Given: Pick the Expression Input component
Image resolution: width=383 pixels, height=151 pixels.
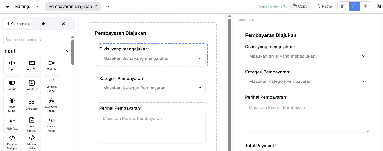Looking at the screenshot, I should click(52, 105).
